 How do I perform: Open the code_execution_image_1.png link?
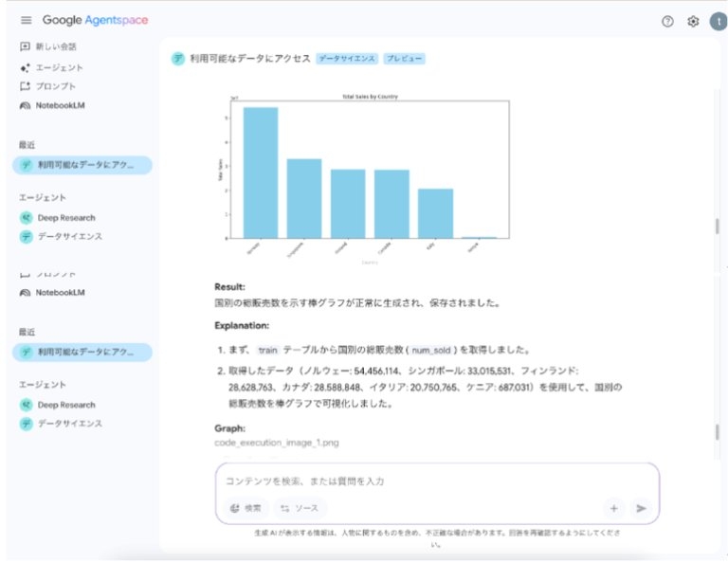click(277, 443)
